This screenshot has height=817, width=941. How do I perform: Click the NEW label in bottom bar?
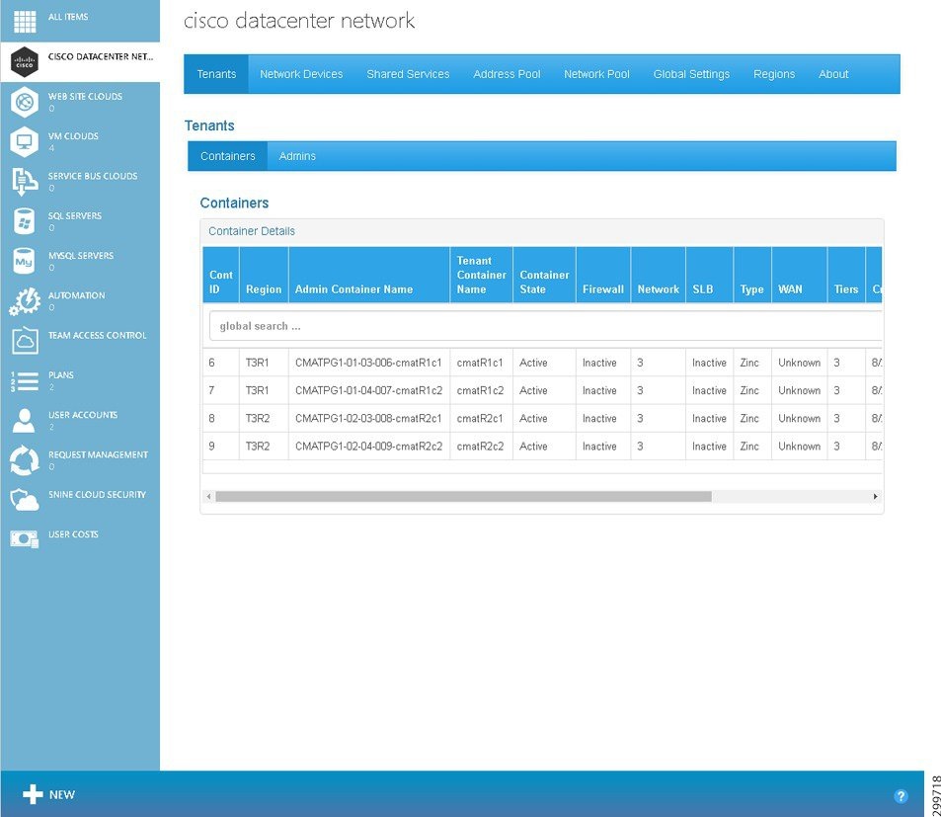click(x=62, y=794)
